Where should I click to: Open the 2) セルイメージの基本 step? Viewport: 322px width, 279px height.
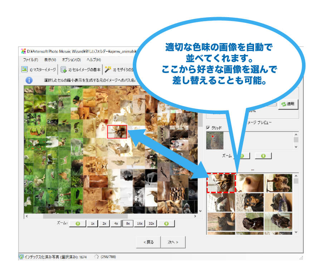coord(82,69)
